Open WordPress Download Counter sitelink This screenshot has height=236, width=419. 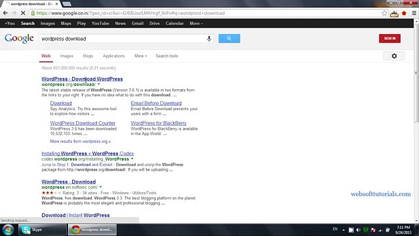pos(82,123)
